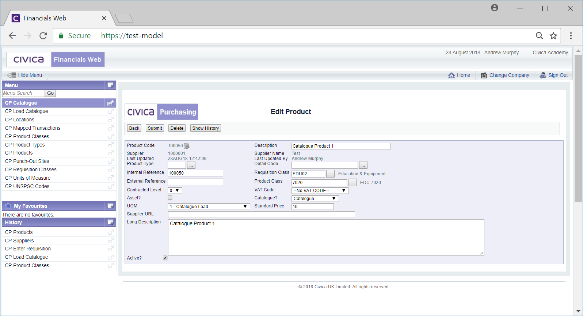Select CP Product Types menu item
The width and height of the screenshot is (583, 316).
click(25, 145)
